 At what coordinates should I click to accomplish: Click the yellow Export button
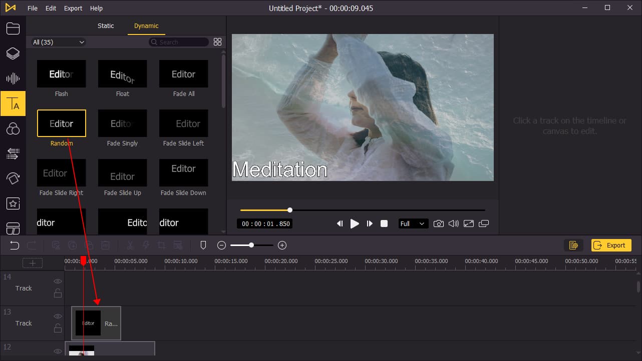[611, 245]
